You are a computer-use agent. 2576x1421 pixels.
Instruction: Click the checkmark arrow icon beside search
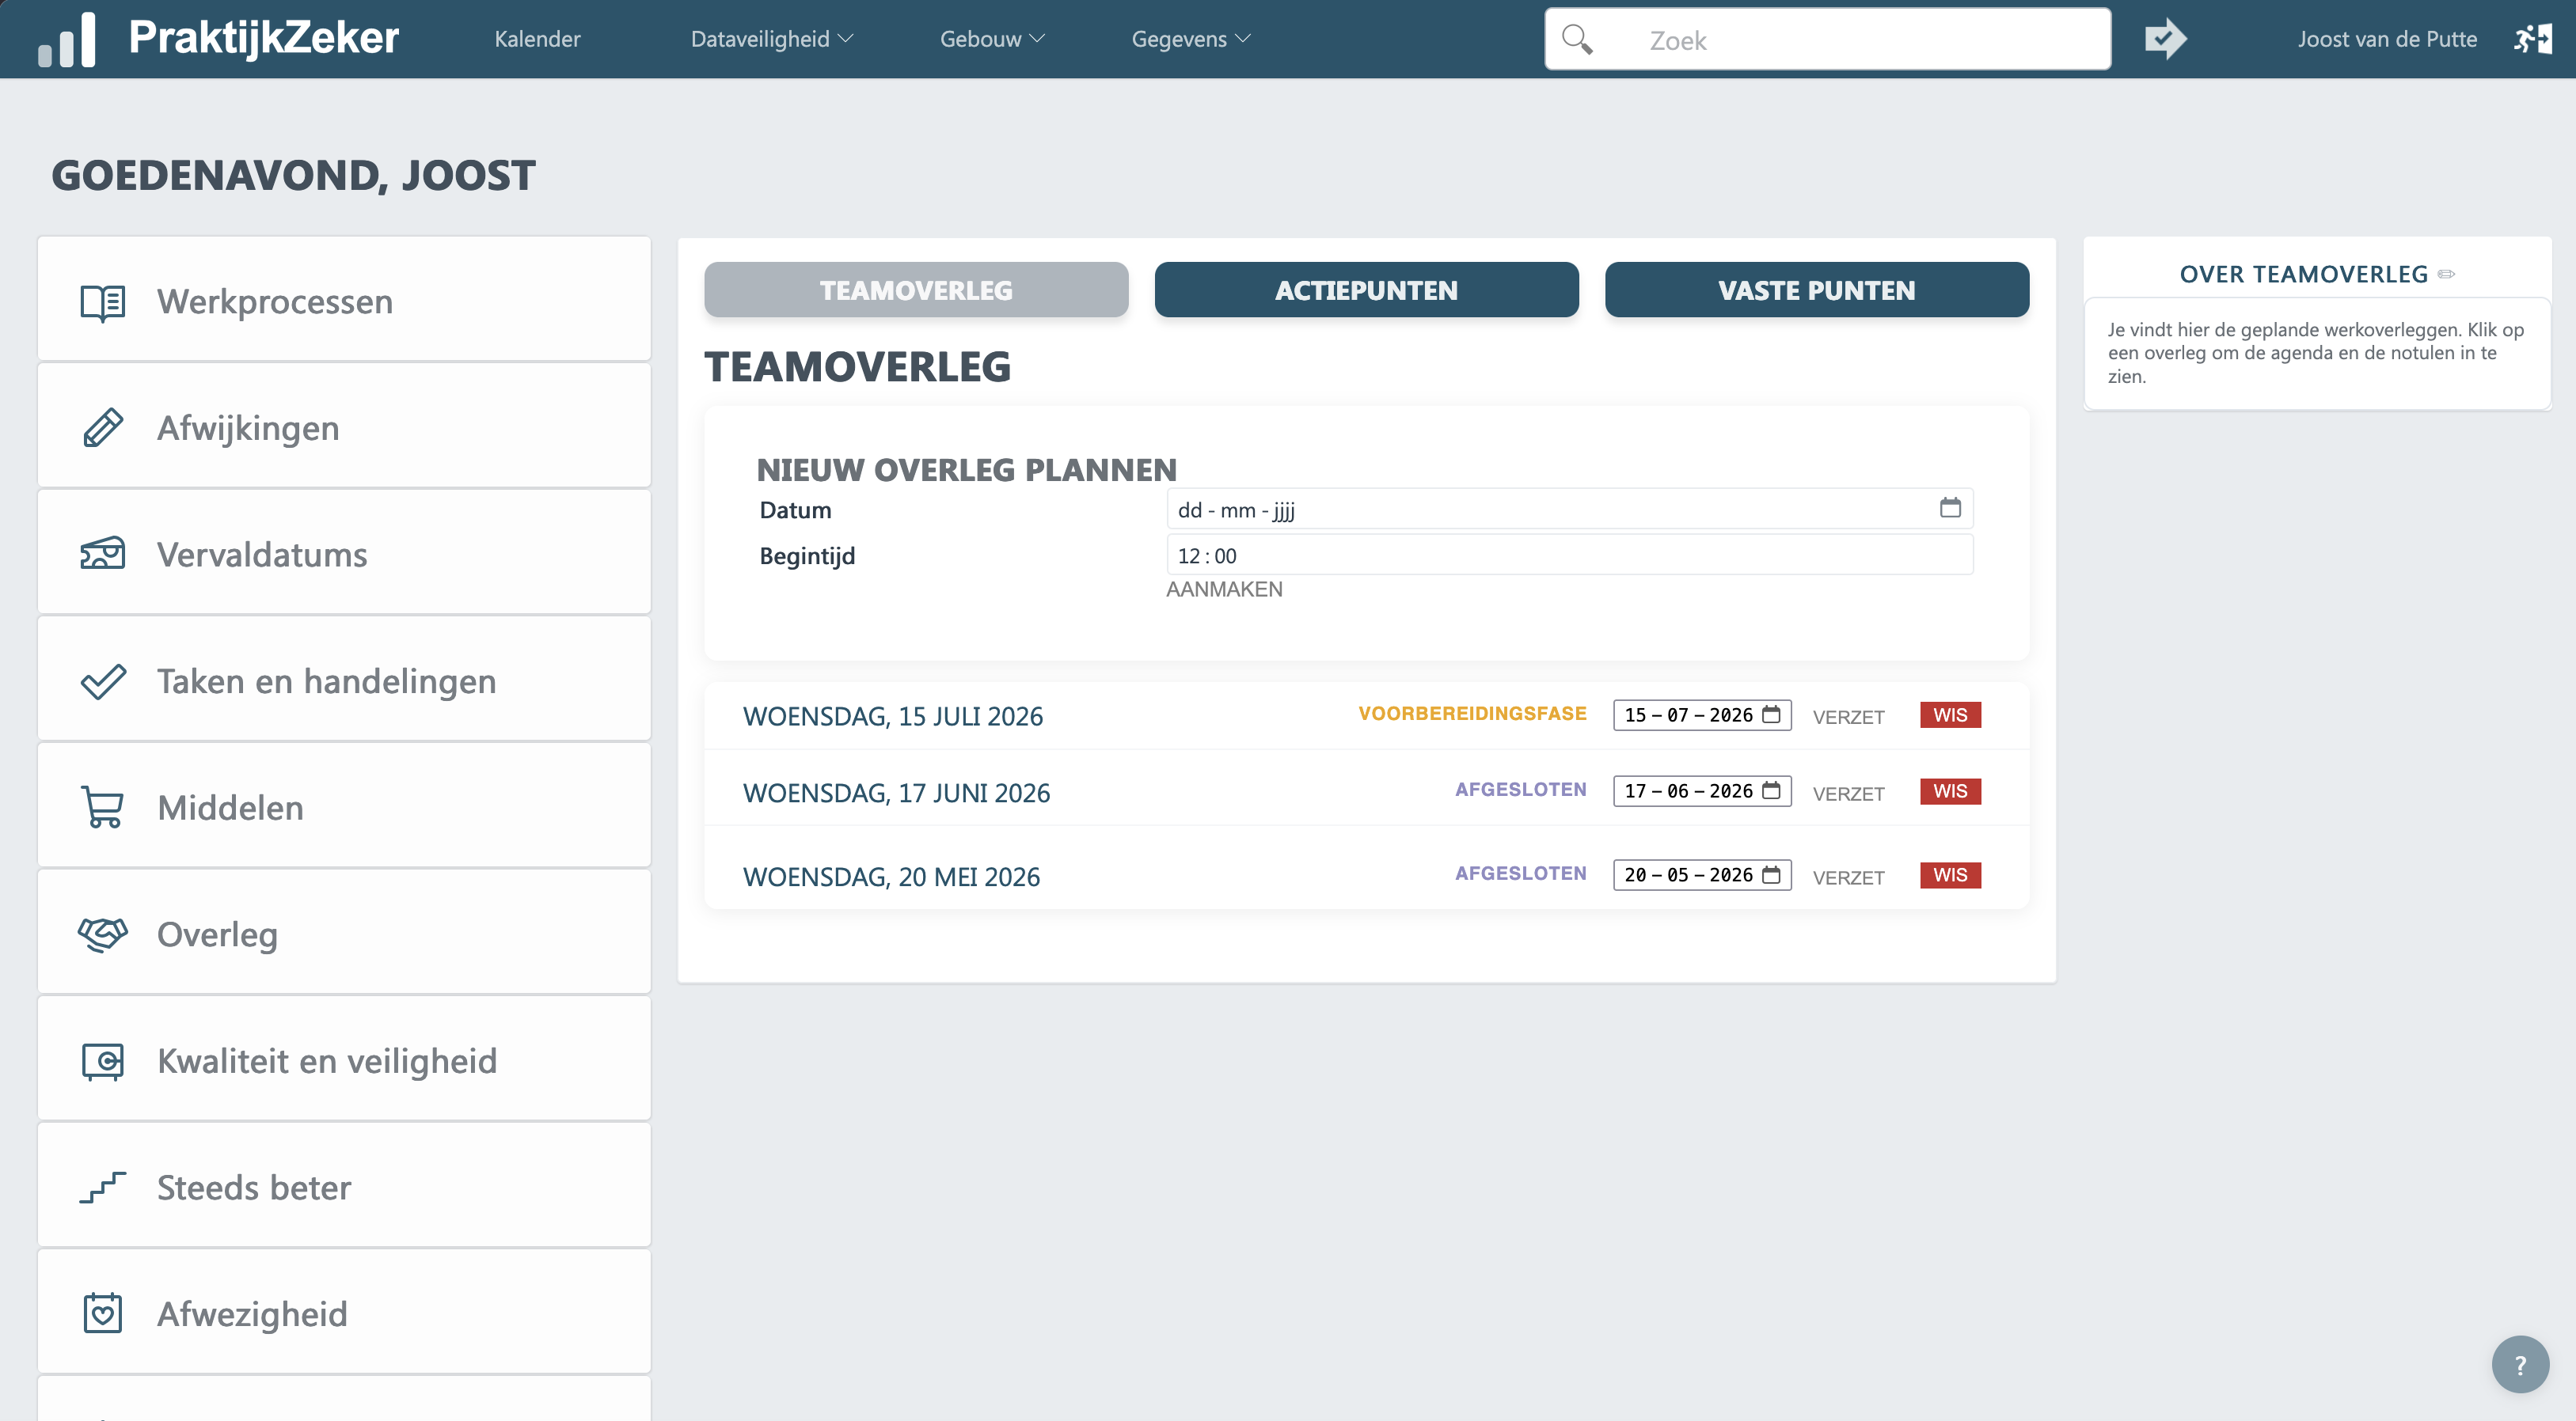pos(2165,39)
